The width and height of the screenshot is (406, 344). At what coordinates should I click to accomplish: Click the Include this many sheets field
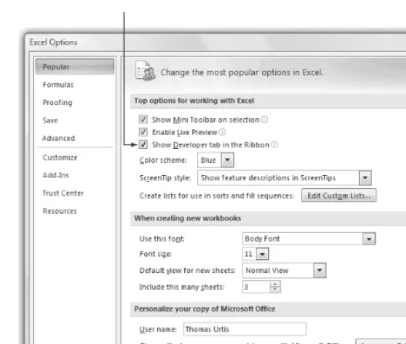tap(256, 287)
